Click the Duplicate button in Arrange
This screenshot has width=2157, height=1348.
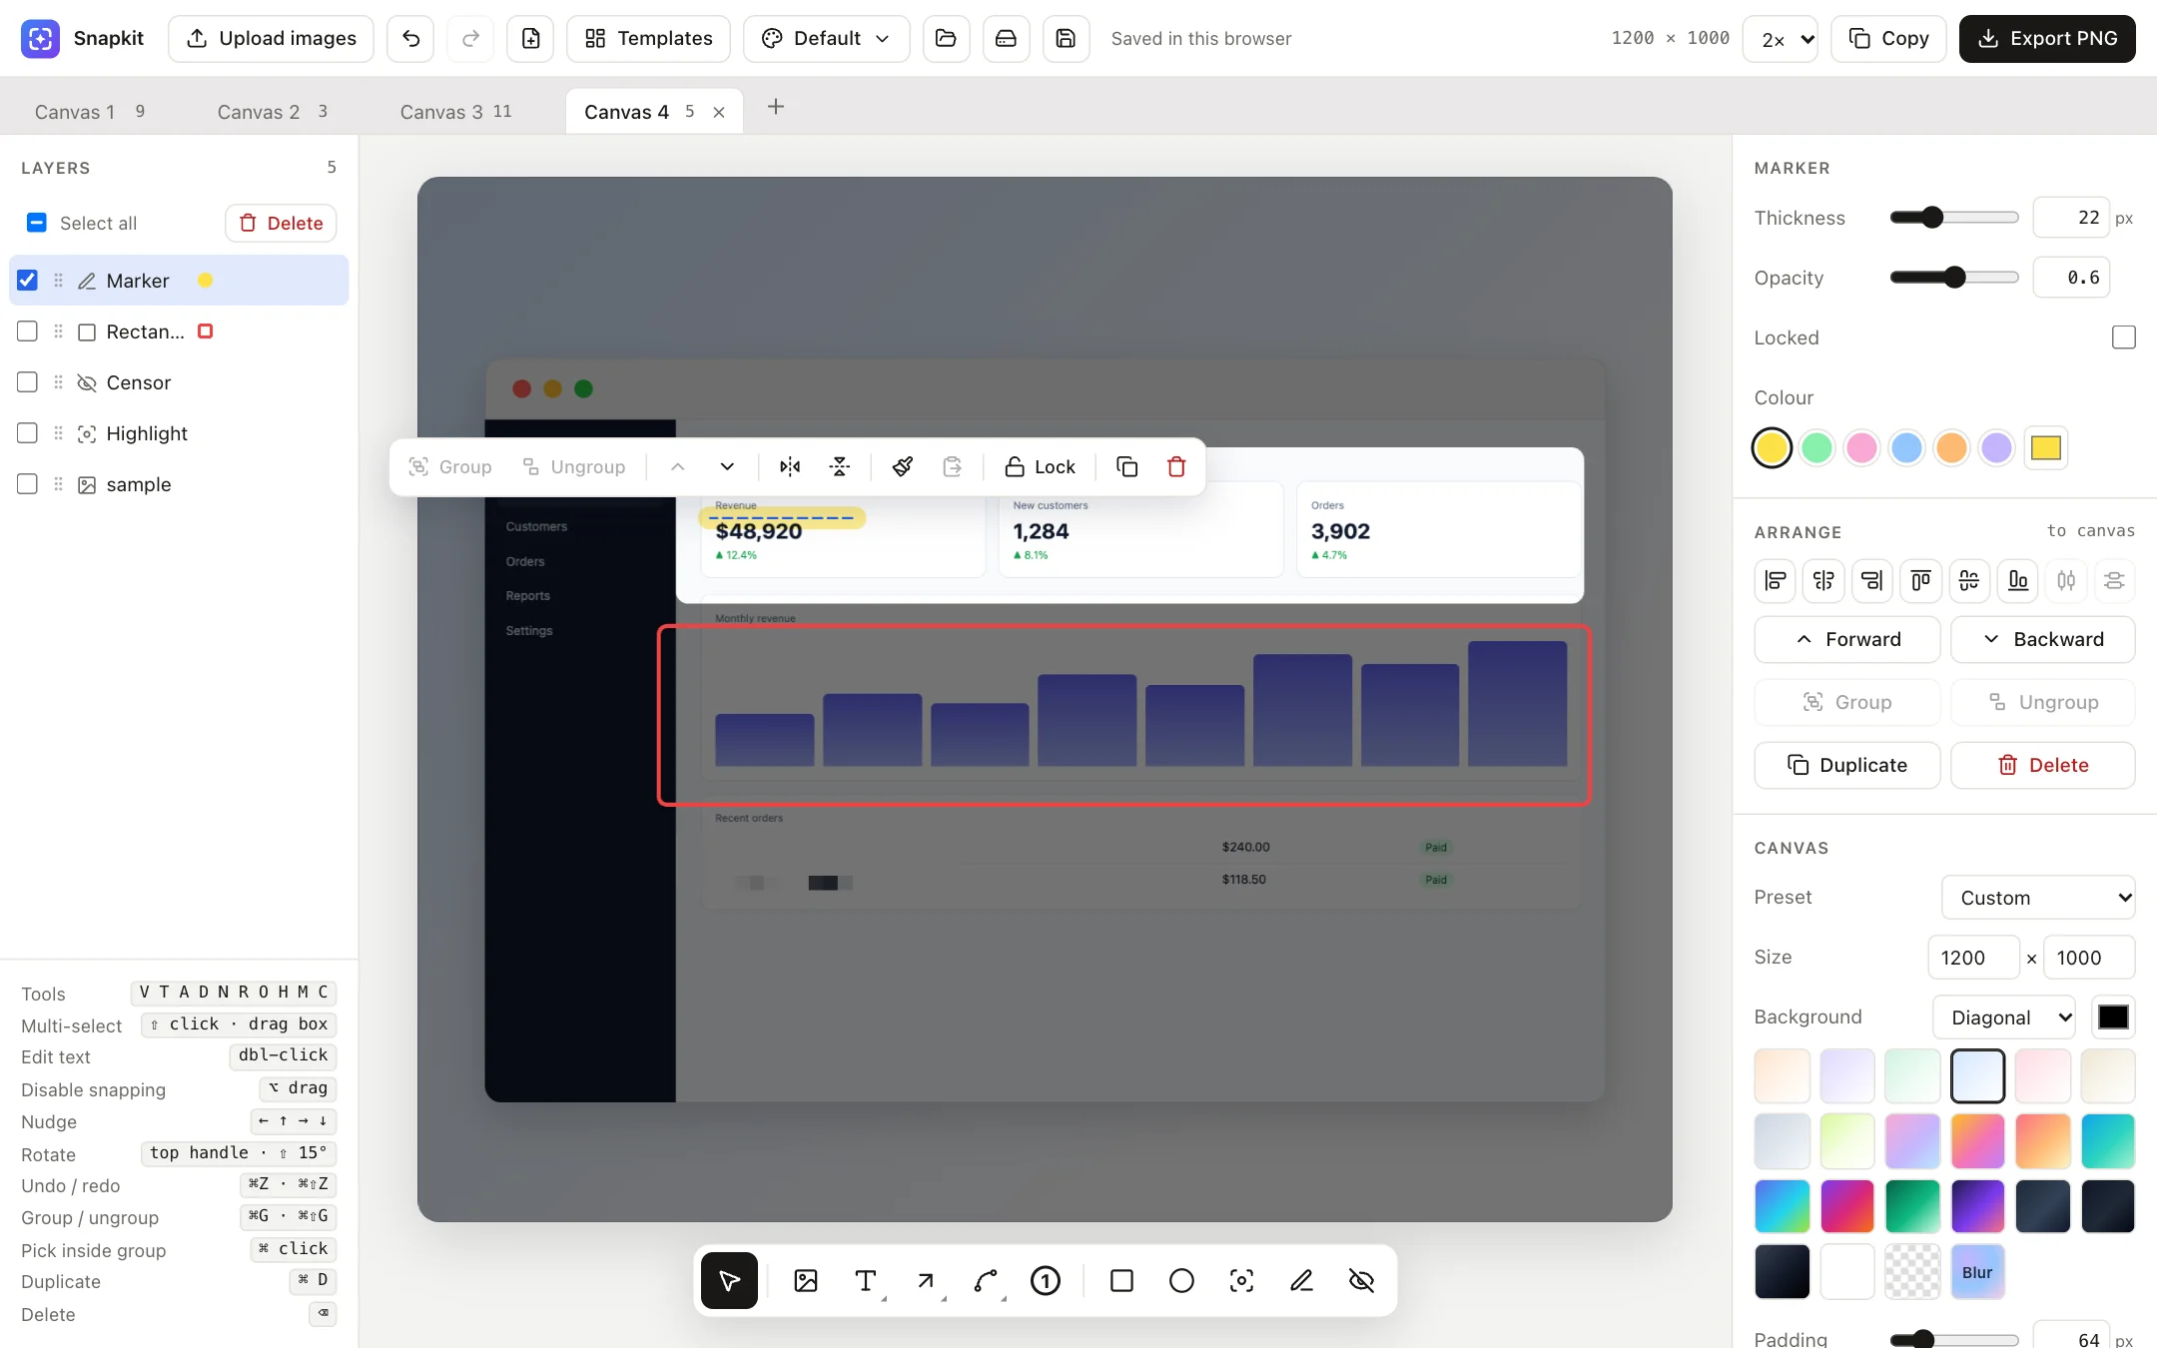point(1847,765)
